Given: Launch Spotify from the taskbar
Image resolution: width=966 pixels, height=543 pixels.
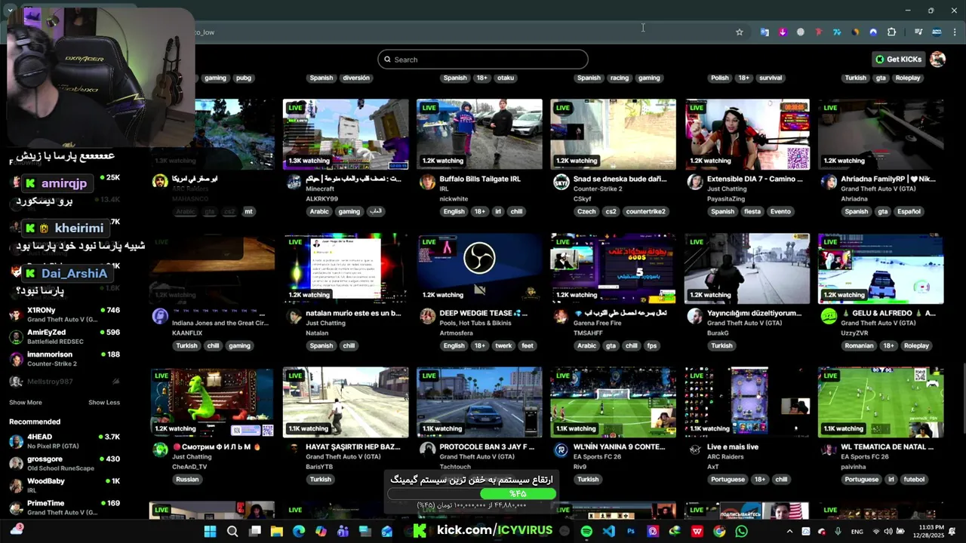Looking at the screenshot, I should 586,532.
